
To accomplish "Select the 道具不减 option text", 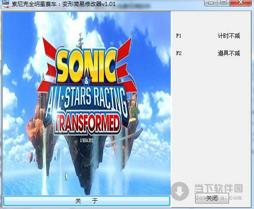I will (229, 53).
